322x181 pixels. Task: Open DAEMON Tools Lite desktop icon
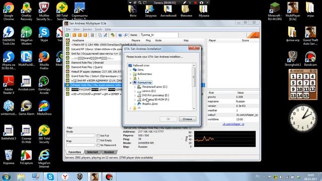[9, 36]
